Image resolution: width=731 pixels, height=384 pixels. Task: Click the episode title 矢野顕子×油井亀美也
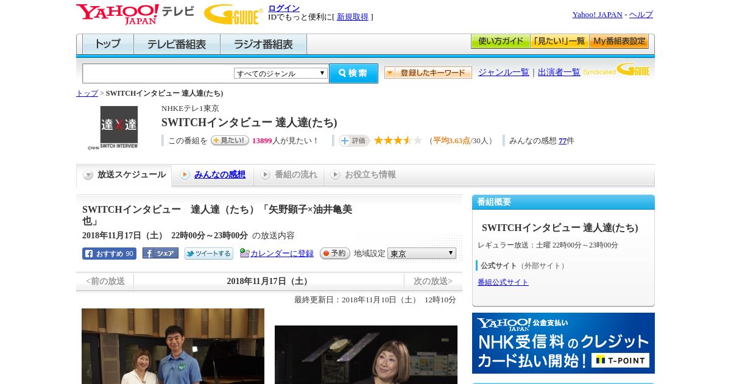[x=217, y=215]
